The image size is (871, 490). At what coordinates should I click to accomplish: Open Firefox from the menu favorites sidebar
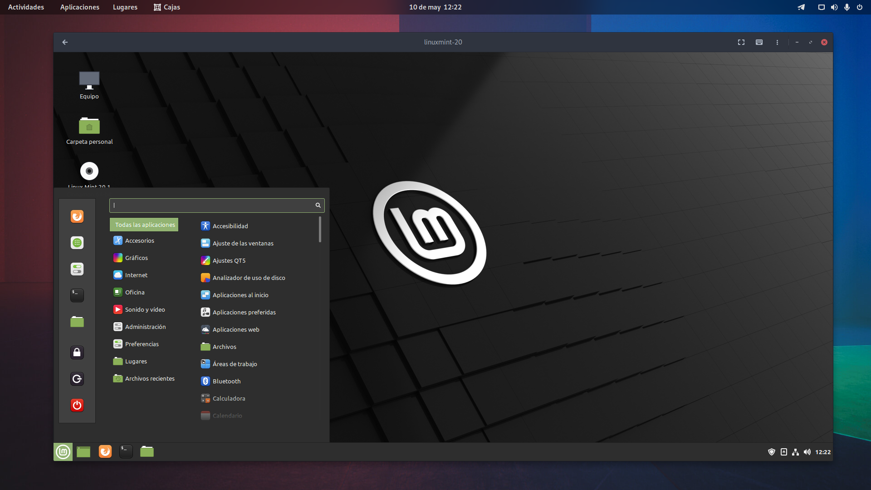(77, 216)
